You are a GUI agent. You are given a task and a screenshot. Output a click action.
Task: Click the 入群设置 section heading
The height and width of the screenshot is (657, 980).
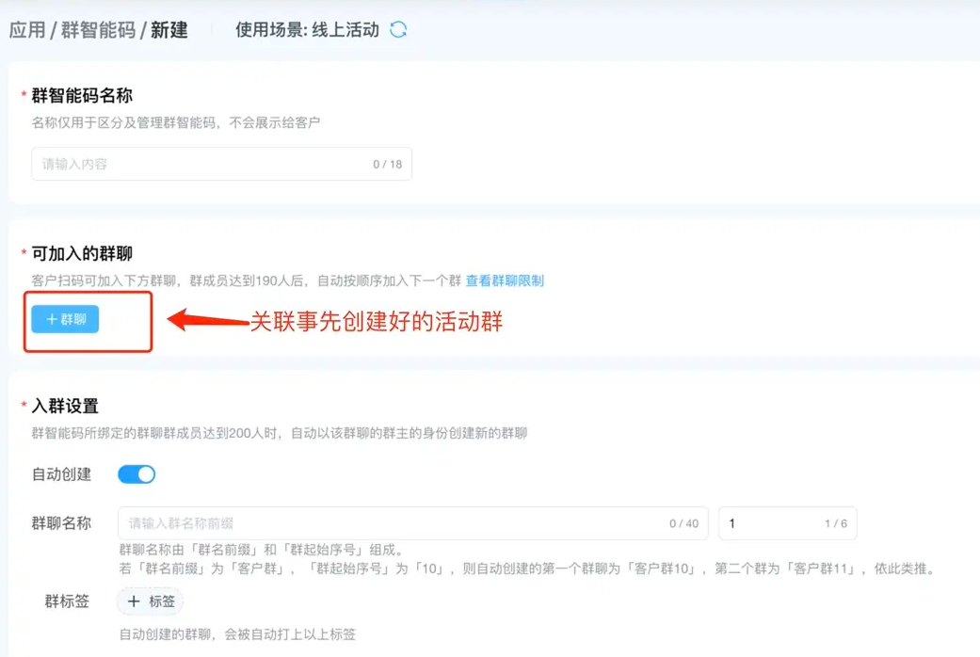click(x=65, y=407)
